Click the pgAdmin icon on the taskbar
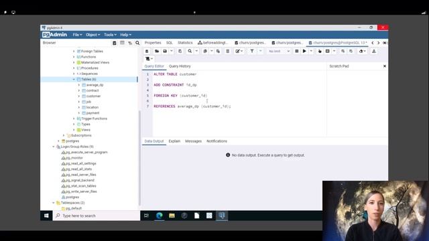 click(222, 216)
